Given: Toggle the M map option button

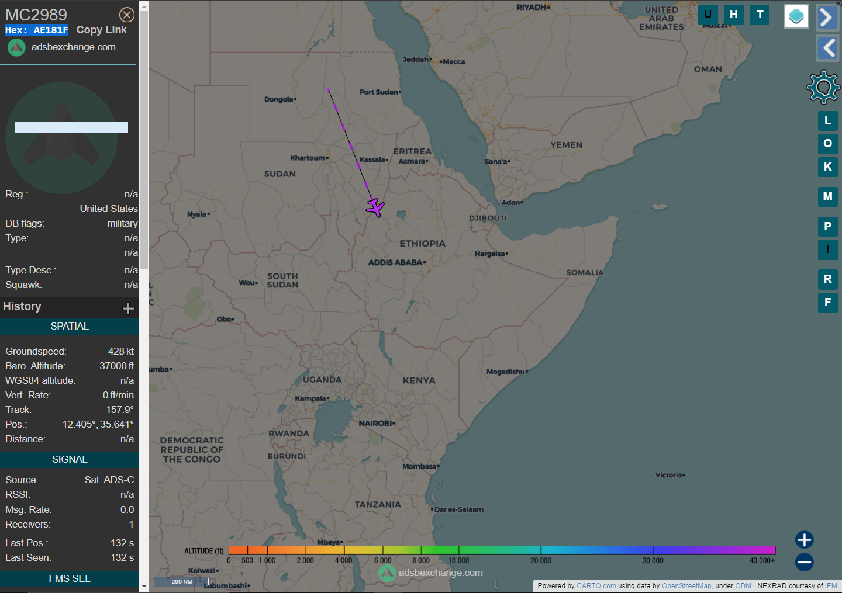Looking at the screenshot, I should [828, 196].
